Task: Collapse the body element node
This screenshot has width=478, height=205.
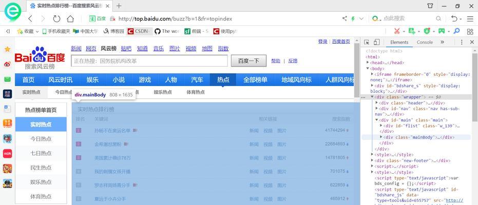Action: pos(368,69)
